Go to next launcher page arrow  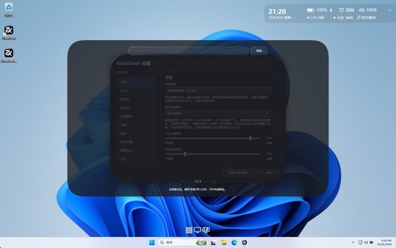pyautogui.click(x=214, y=181)
